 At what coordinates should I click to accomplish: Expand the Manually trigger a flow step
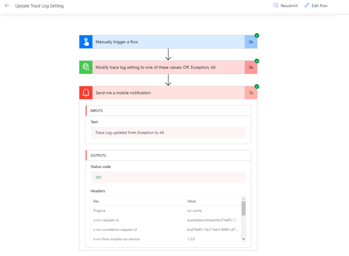[x=168, y=42]
